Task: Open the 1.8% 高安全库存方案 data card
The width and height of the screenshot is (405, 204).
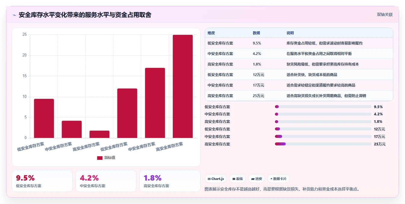Action: [170, 181]
